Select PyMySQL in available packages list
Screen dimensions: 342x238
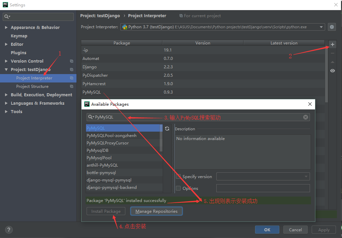pos(123,128)
